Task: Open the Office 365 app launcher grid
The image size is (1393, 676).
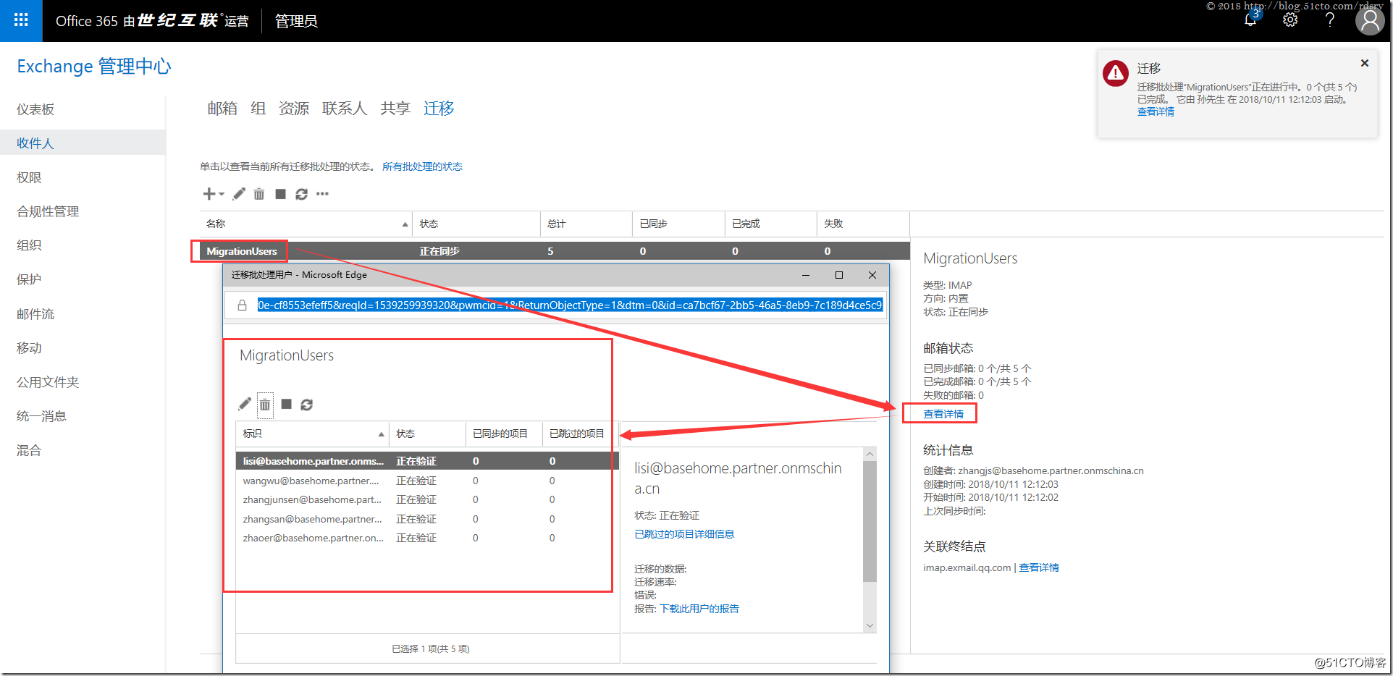Action: pyautogui.click(x=21, y=20)
